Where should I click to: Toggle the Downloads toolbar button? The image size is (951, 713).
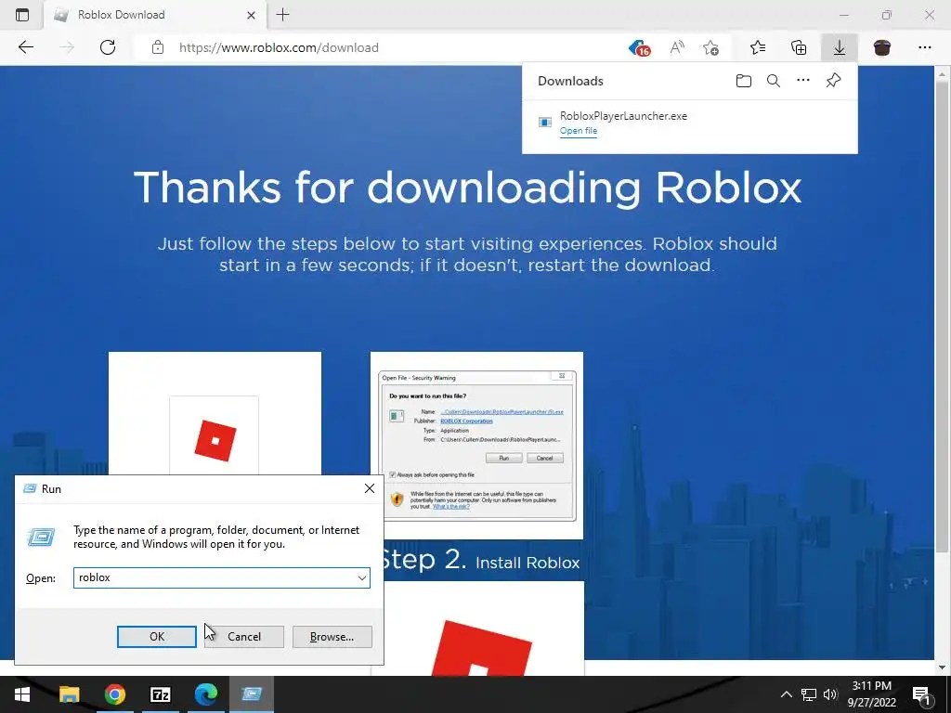[840, 47]
